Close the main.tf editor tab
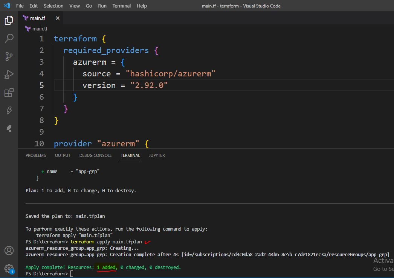394x278 pixels. 58,18
